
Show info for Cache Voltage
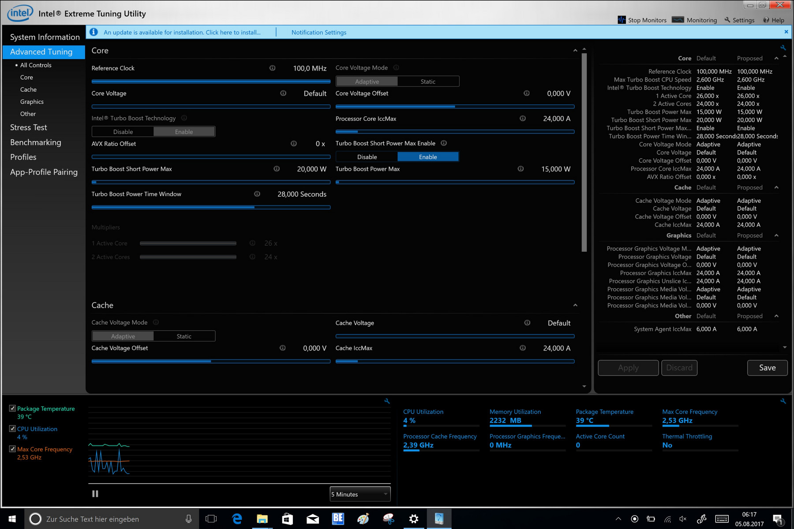[527, 323]
